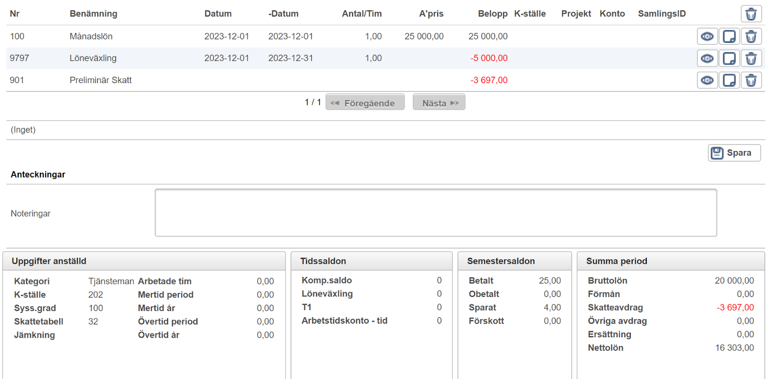Screen dimensions: 777x379
Task: Click the Komp.saldo label
Action: (327, 280)
